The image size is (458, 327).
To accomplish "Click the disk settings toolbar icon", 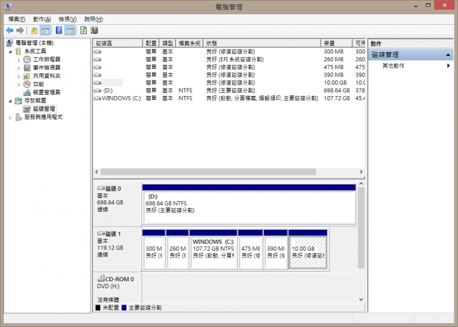I will 94,30.
